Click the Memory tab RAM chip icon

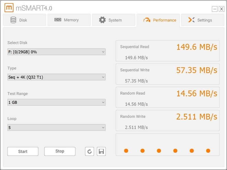[x=58, y=20]
